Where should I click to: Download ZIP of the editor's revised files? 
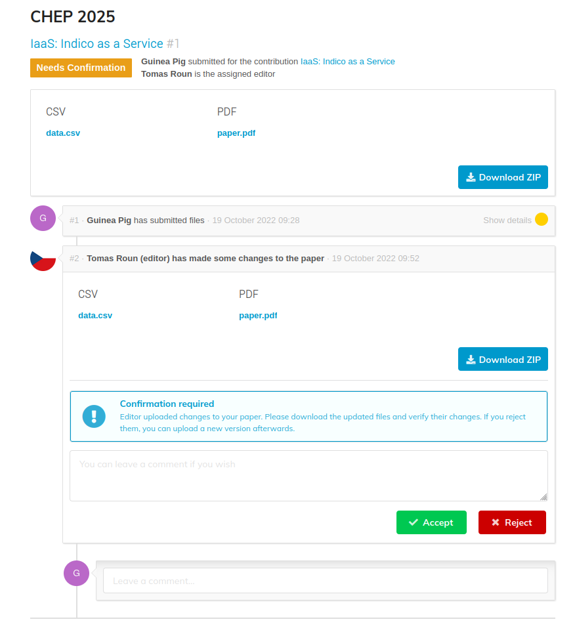[x=503, y=359]
